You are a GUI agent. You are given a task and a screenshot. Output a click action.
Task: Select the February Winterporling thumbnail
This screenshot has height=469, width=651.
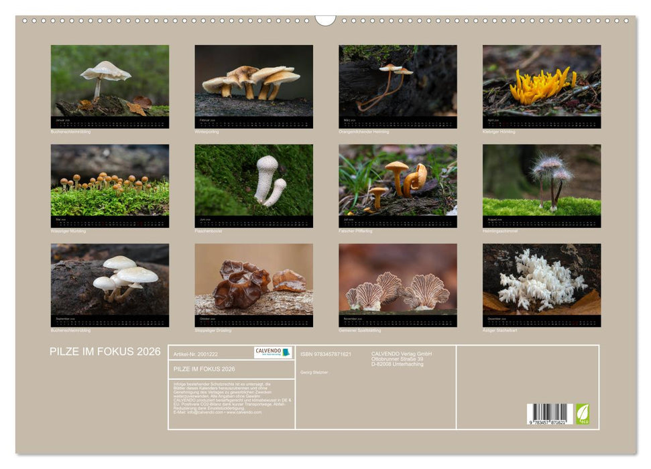pos(253,81)
